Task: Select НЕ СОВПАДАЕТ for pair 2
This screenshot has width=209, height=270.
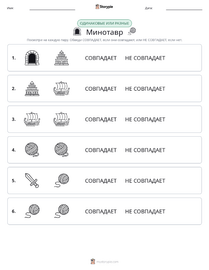Action: [x=145, y=89]
